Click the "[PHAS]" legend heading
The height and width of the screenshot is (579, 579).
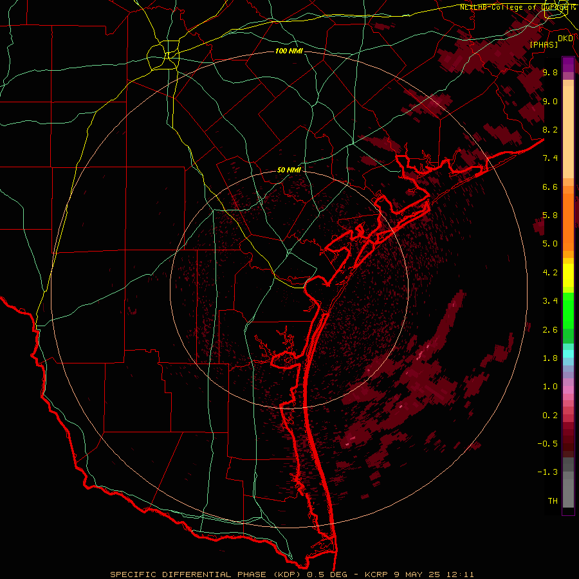(x=544, y=44)
